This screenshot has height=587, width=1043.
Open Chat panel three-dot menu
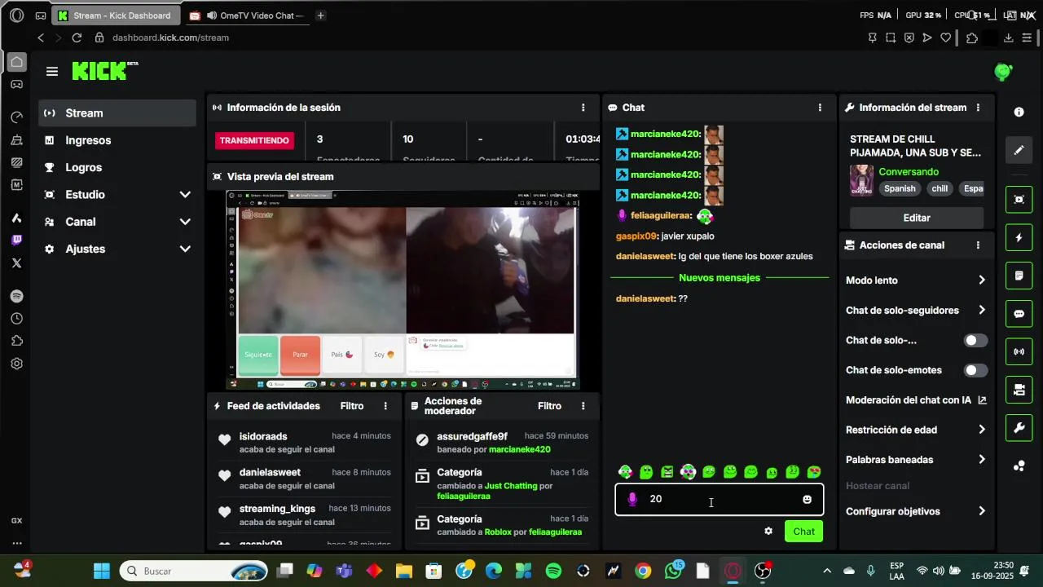820,108
